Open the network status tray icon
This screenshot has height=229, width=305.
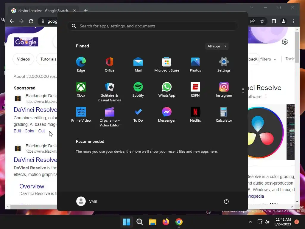pos(260,222)
